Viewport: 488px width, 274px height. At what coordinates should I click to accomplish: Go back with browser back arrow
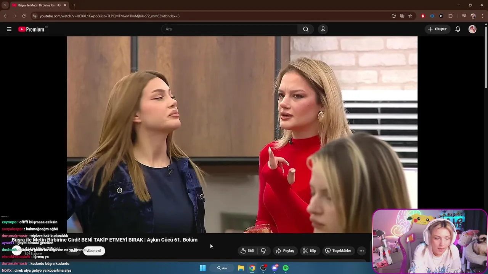point(6,16)
